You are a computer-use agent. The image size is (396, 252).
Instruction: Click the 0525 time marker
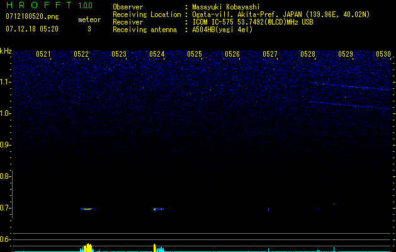[x=195, y=54]
